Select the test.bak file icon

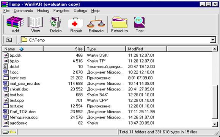click(x=6, y=95)
